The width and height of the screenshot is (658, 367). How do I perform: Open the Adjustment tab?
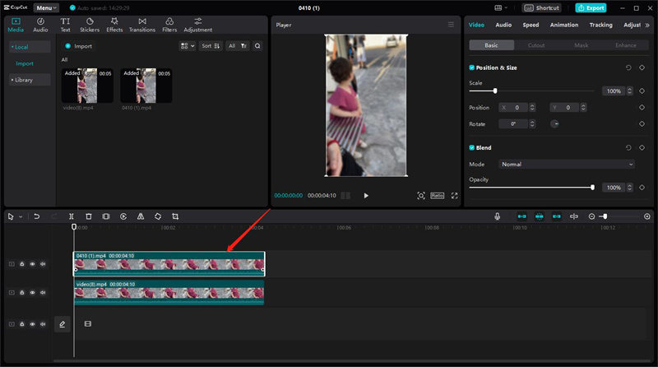click(198, 25)
